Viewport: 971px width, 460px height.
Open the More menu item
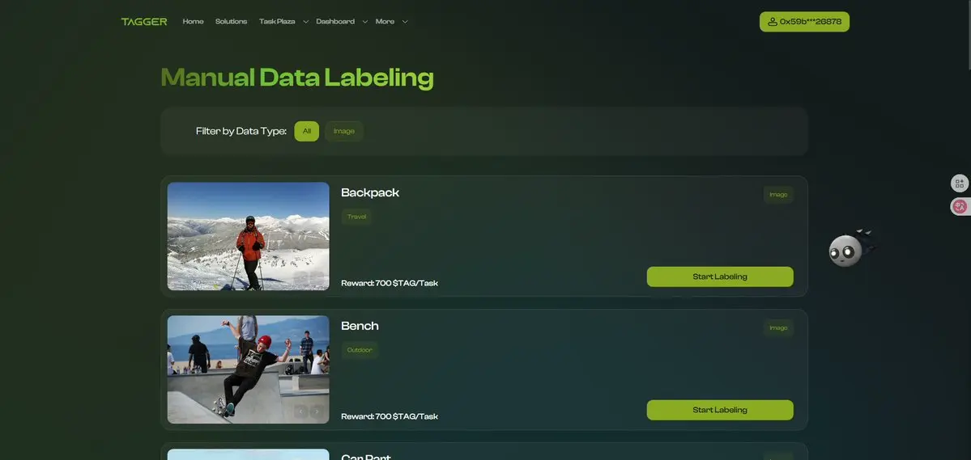[385, 22]
